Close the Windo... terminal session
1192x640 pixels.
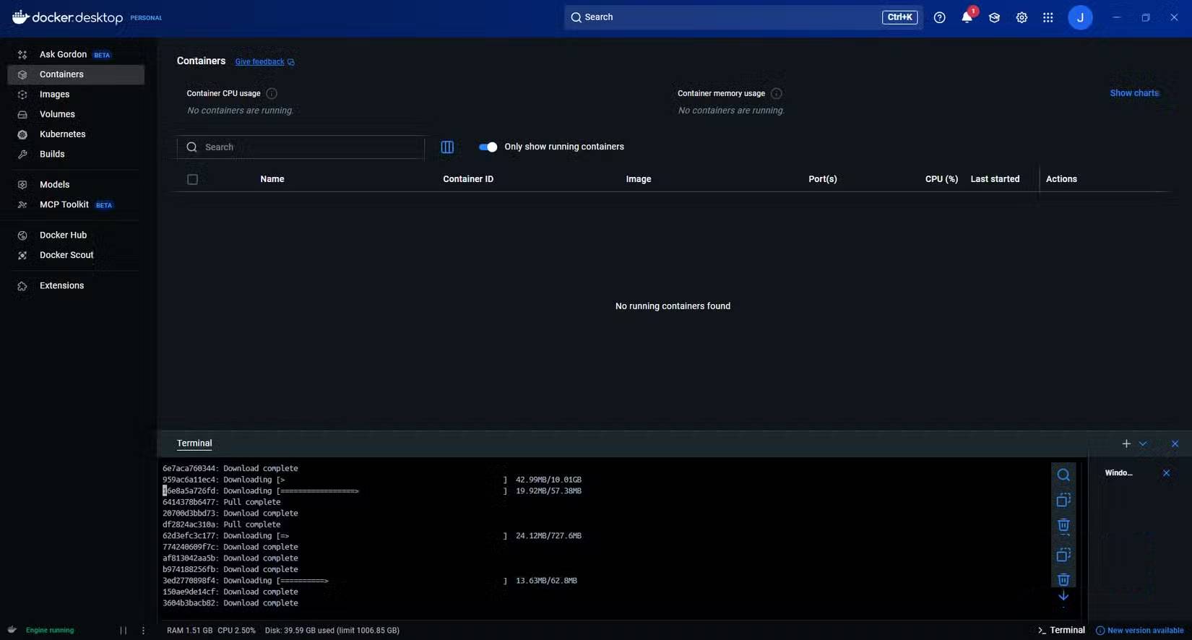tap(1166, 473)
